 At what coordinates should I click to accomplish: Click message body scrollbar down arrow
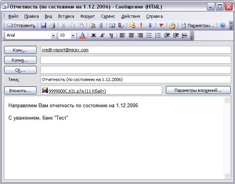227,176
